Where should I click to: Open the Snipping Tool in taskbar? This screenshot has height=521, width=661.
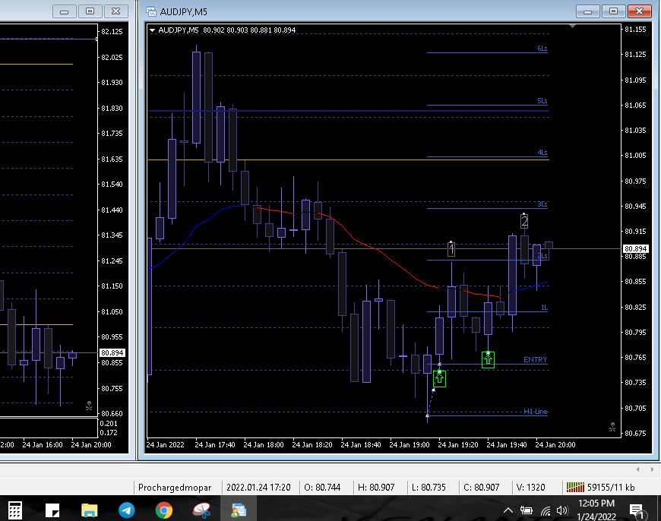coord(201,510)
